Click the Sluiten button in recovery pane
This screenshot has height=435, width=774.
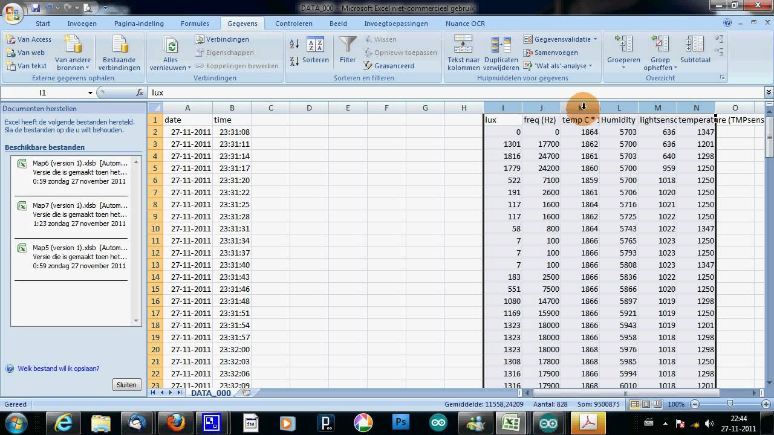126,385
